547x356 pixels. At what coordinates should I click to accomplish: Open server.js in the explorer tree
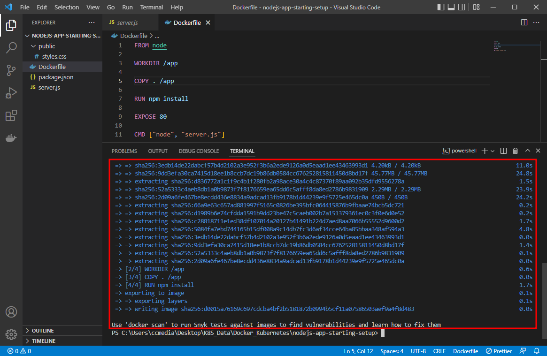point(63,87)
